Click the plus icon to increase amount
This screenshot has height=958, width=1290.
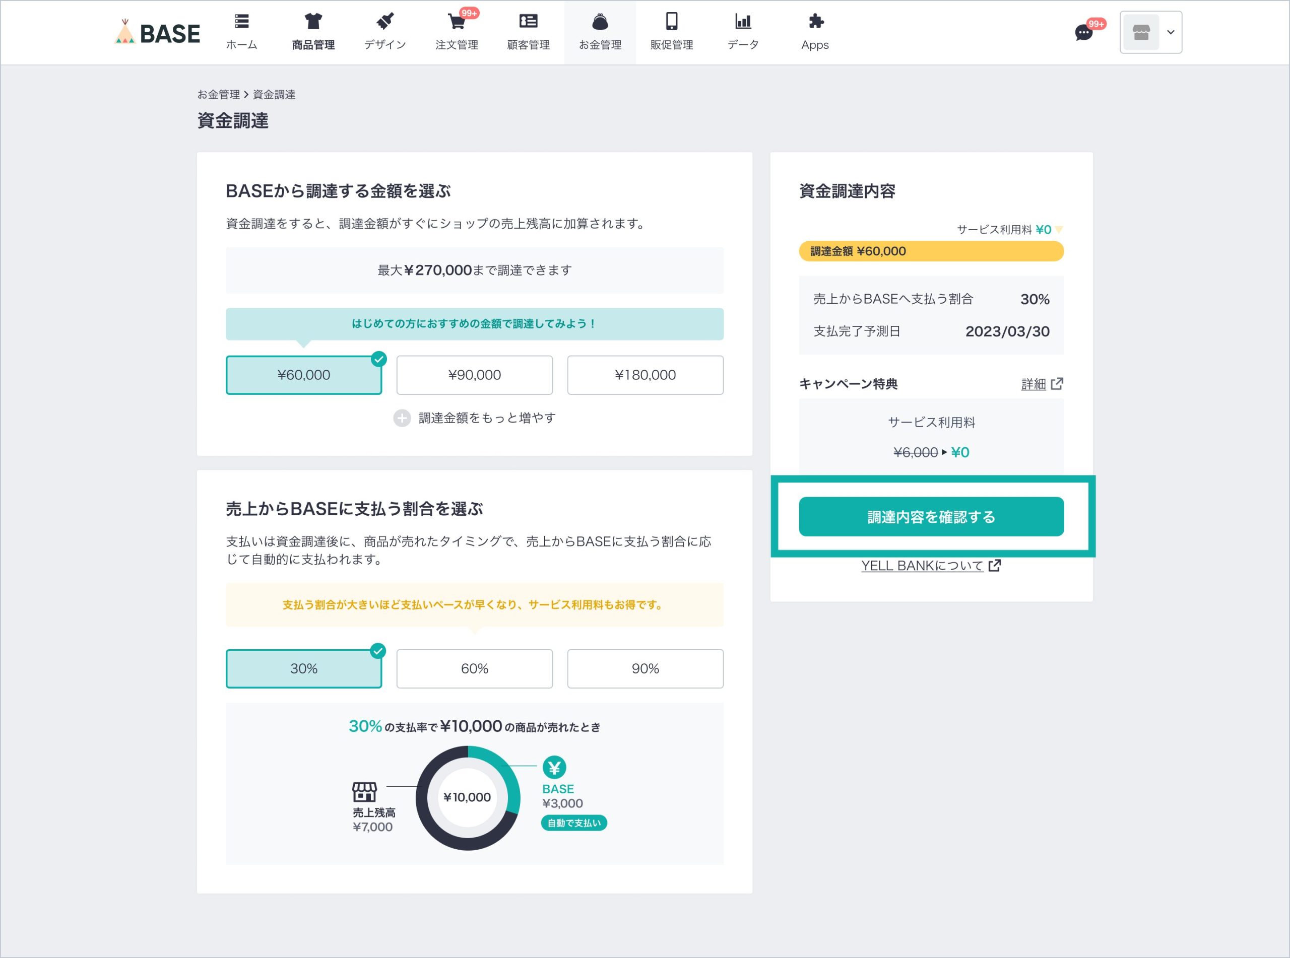402,418
